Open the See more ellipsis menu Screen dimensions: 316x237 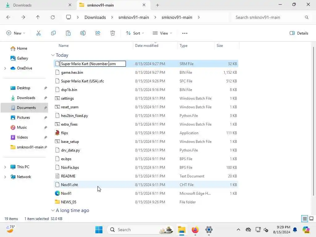[185, 33]
